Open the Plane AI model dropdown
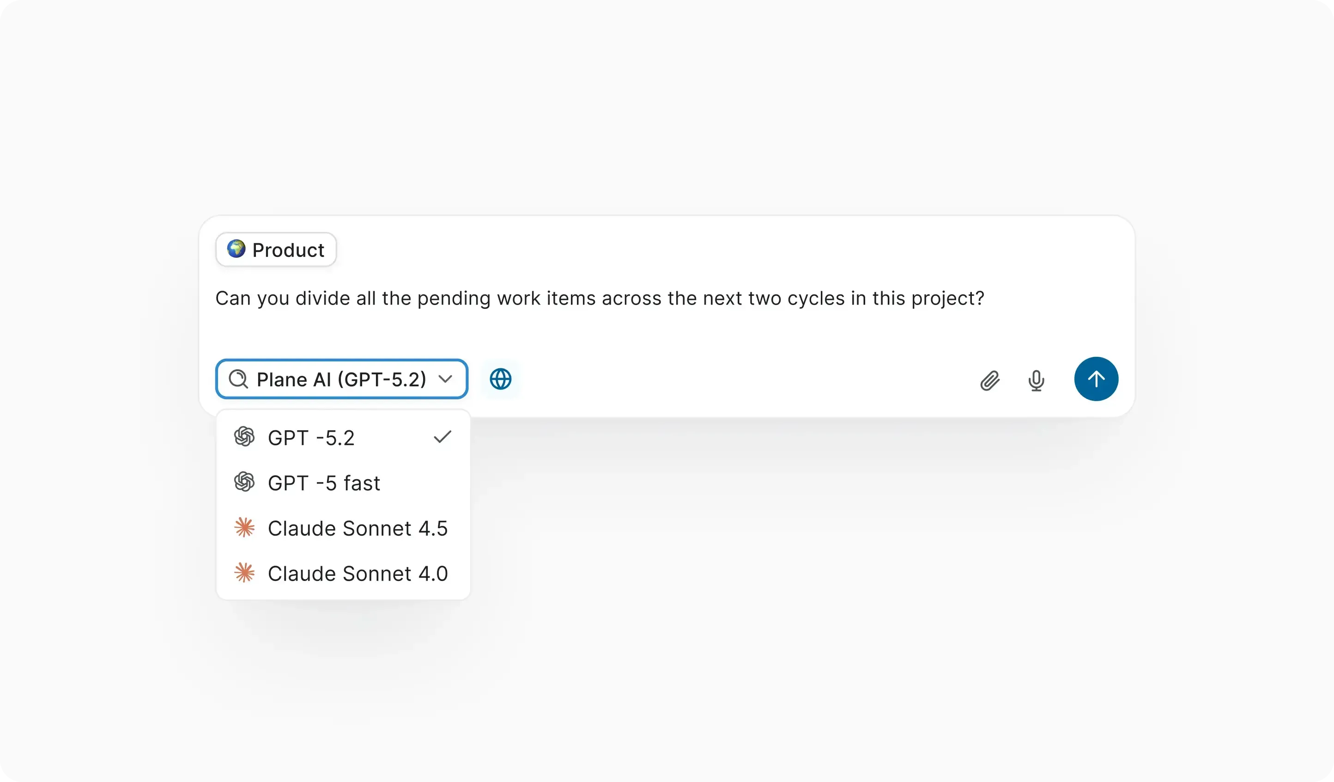This screenshot has height=782, width=1334. pos(341,379)
